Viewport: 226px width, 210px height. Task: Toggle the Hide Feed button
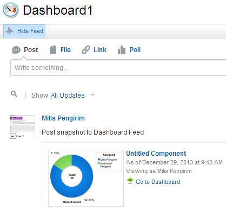(x=24, y=31)
